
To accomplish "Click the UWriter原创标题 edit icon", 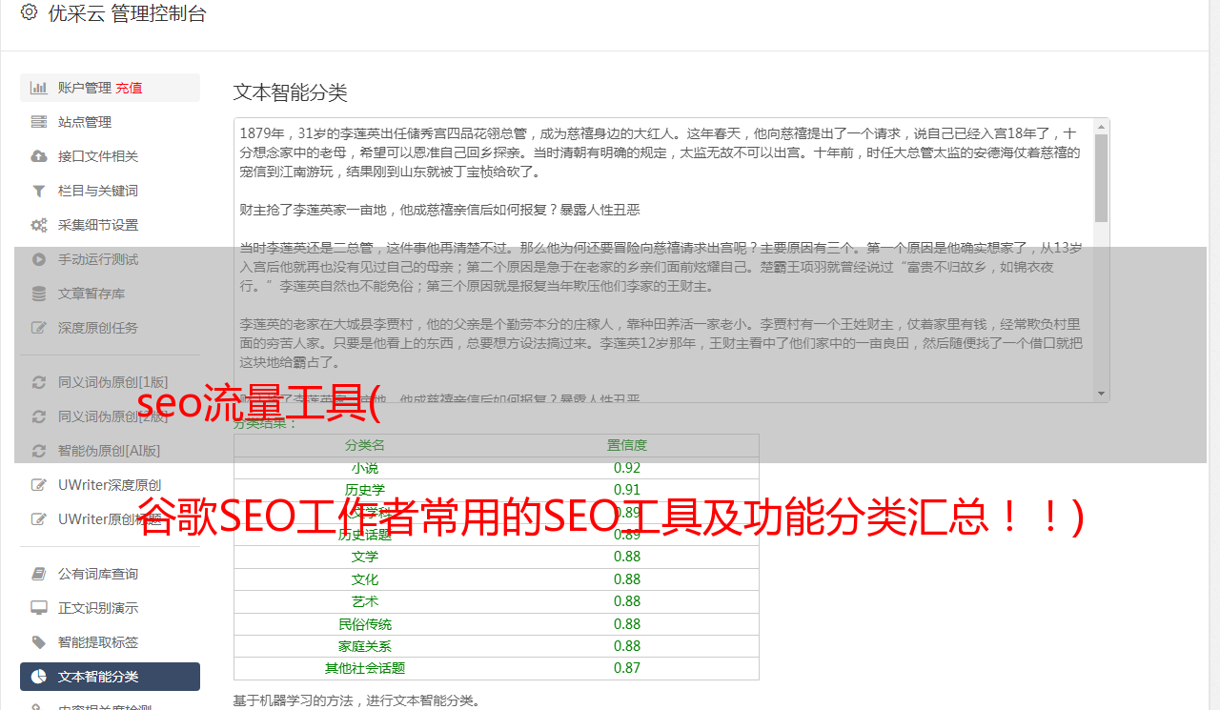I will pyautogui.click(x=39, y=519).
